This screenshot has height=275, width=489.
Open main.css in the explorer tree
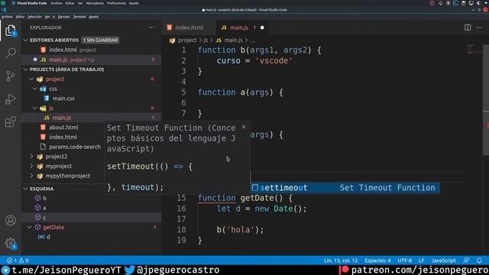point(63,99)
